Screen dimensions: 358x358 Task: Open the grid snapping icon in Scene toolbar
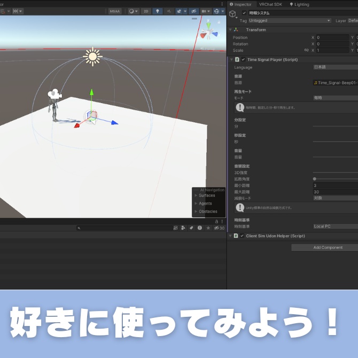3,11
